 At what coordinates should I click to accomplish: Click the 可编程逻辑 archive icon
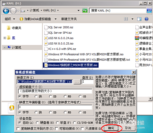tap(137, 38)
